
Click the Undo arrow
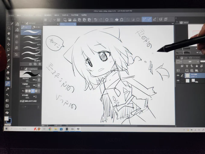click(96, 20)
